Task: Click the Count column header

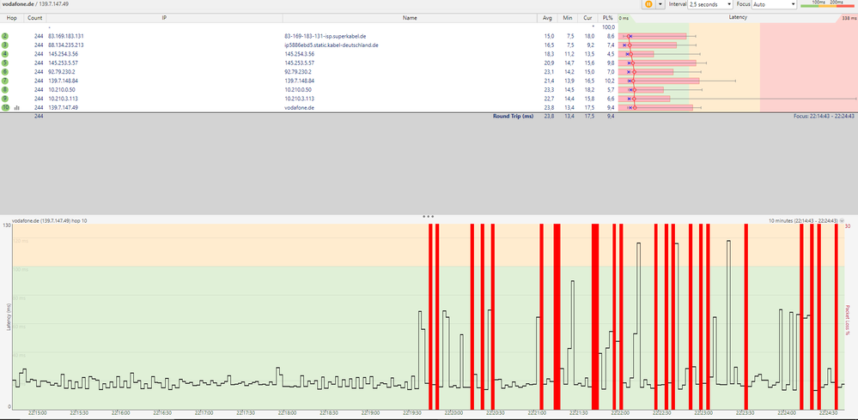Action: point(35,18)
